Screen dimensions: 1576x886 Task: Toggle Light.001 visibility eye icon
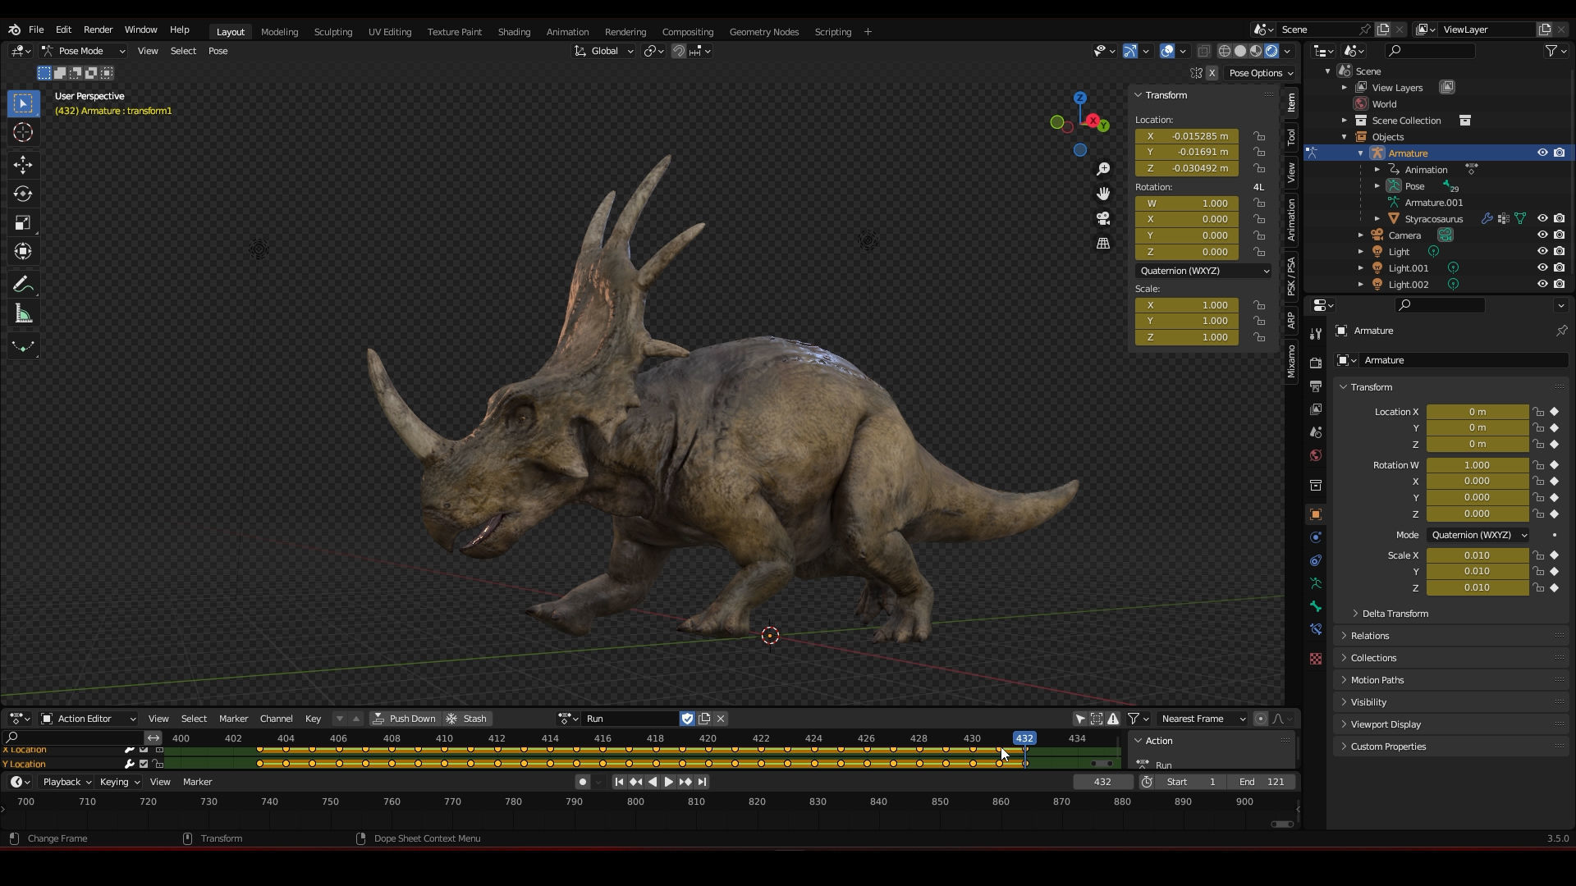click(x=1542, y=268)
